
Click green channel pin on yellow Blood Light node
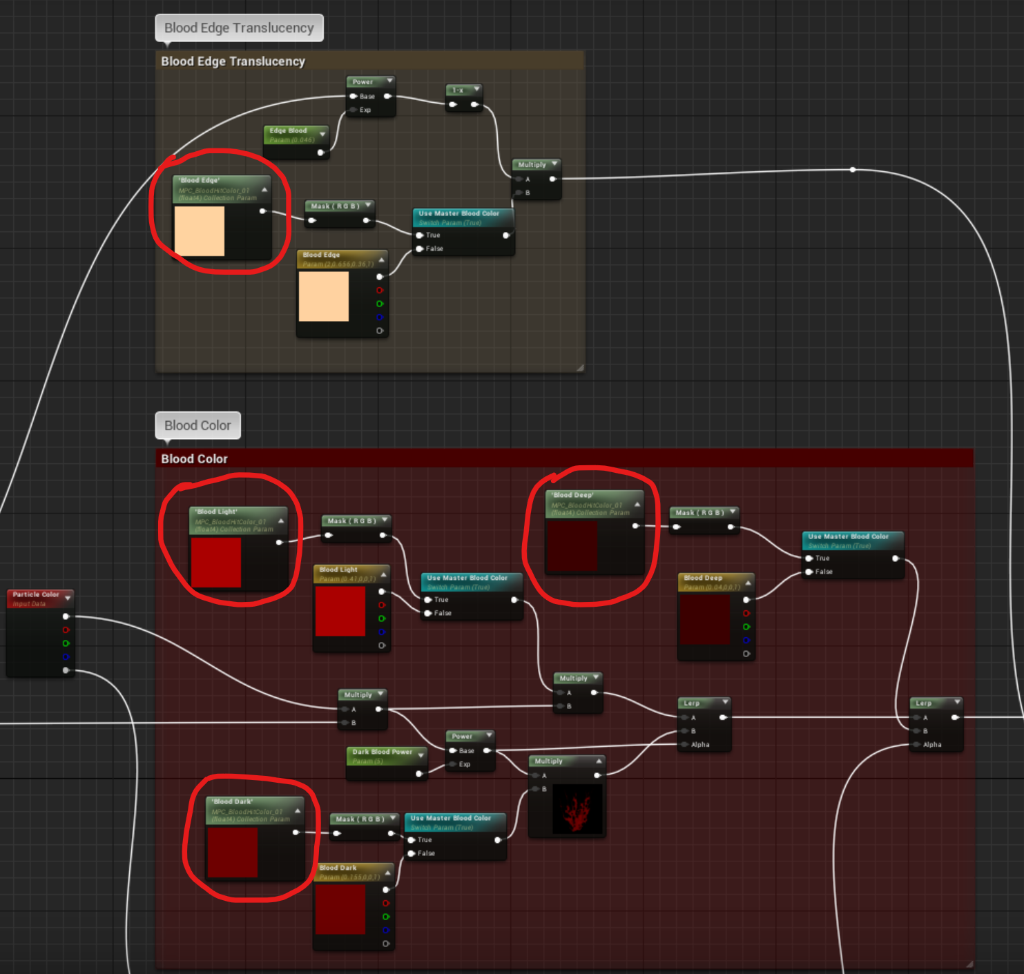[x=382, y=619]
